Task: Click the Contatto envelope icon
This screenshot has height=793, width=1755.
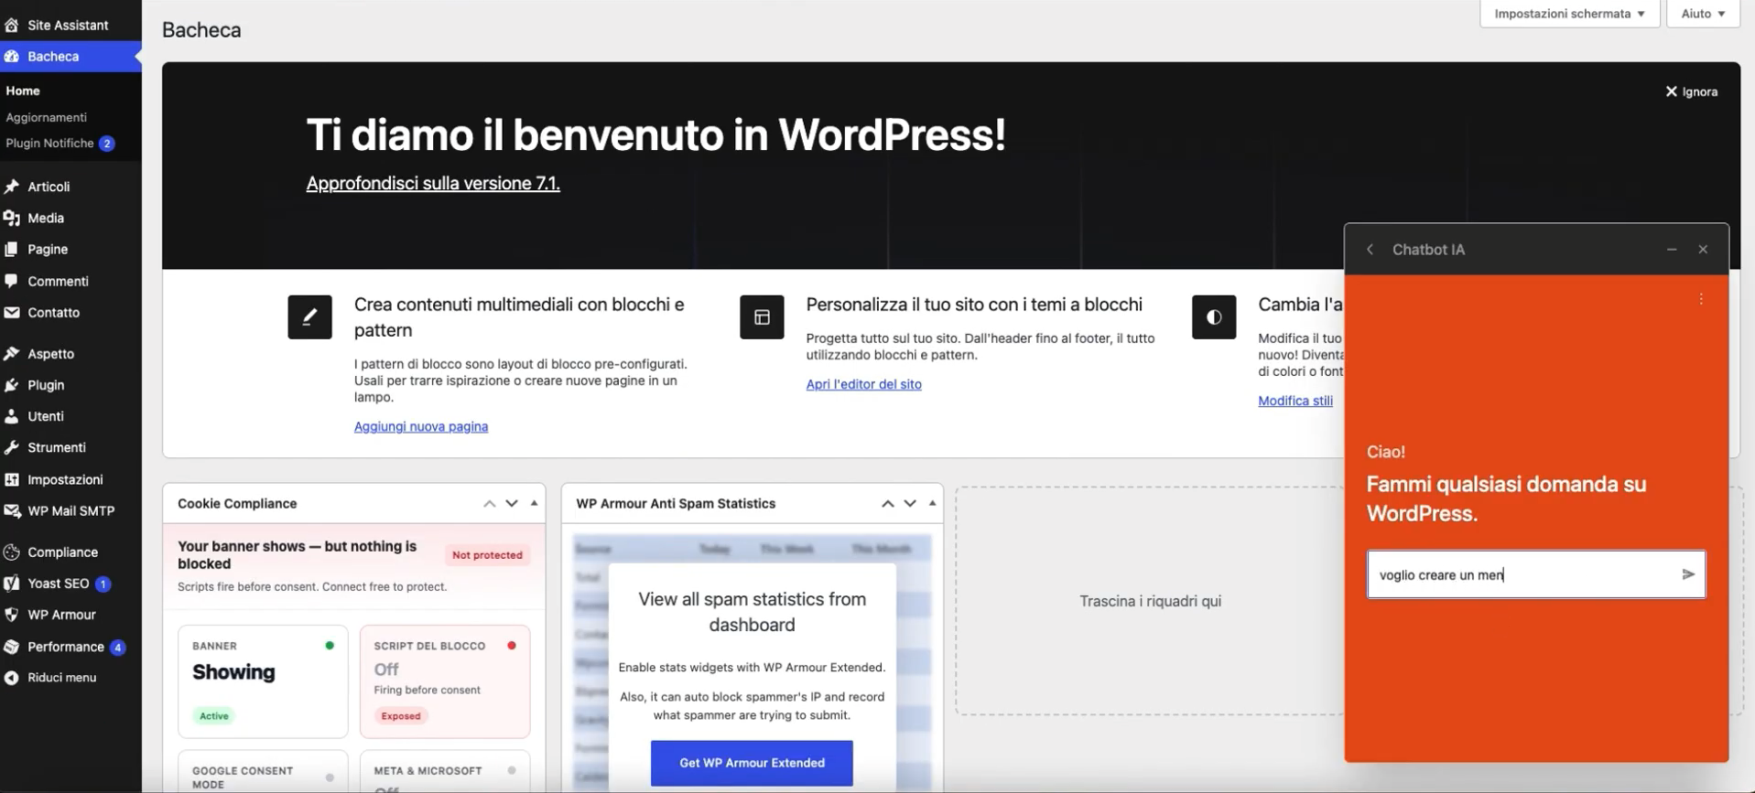Action: pos(12,312)
